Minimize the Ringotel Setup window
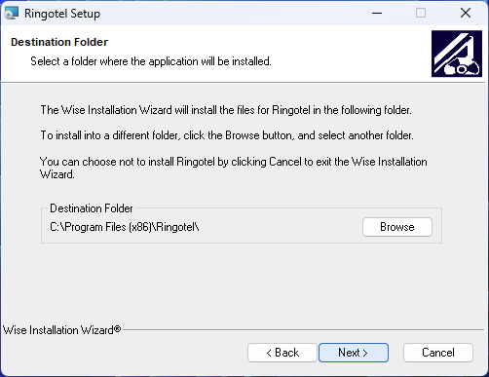This screenshot has height=377, width=489. pos(377,14)
